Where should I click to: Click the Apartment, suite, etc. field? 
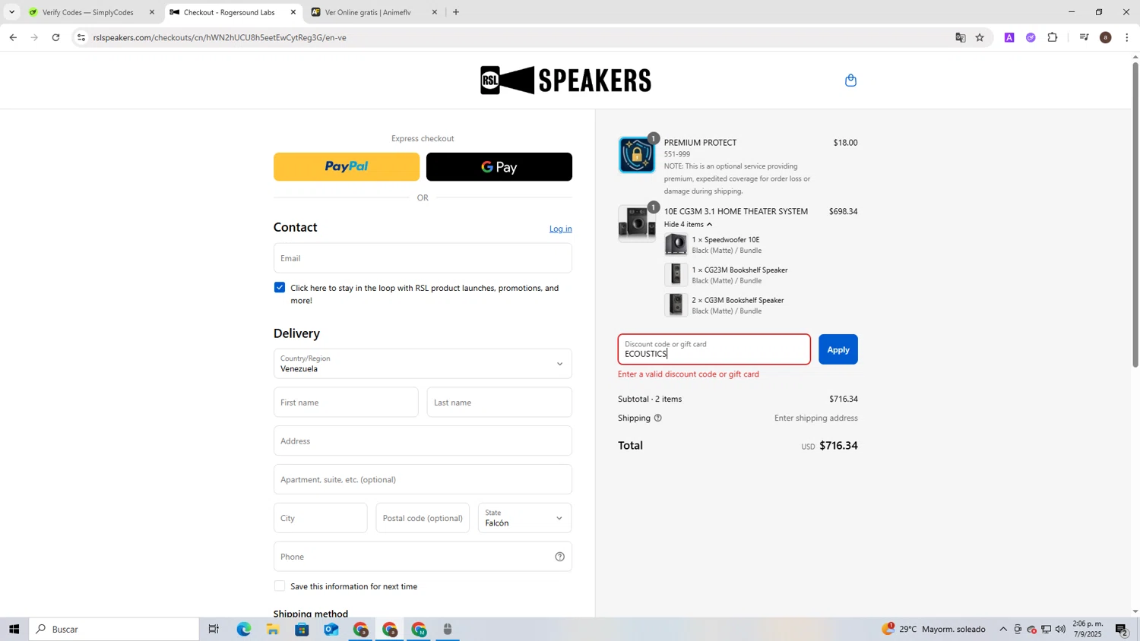click(423, 480)
